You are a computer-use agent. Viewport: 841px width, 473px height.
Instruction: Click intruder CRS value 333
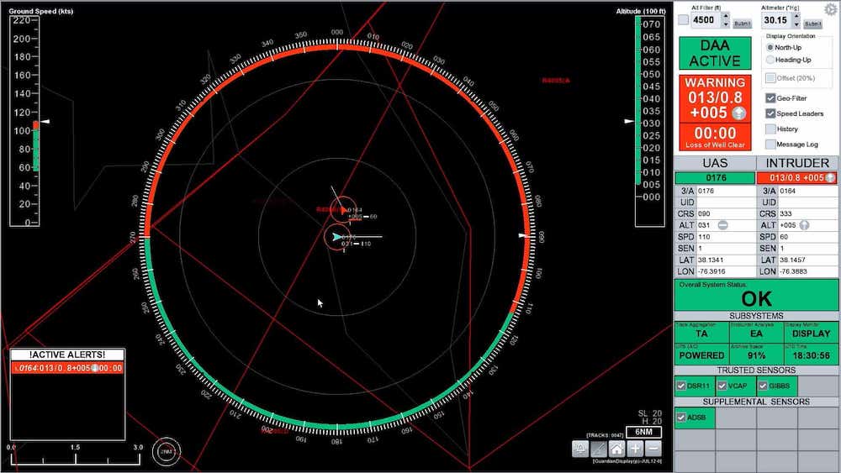pos(785,213)
